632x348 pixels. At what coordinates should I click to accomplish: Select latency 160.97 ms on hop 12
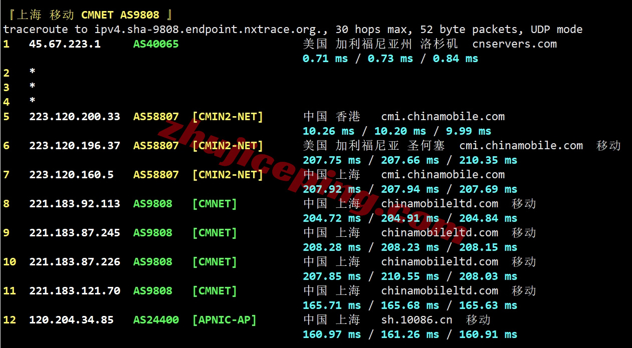click(332, 334)
